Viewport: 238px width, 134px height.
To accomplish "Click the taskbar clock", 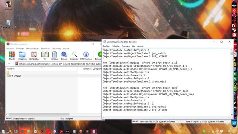I will pyautogui.click(x=231, y=131).
